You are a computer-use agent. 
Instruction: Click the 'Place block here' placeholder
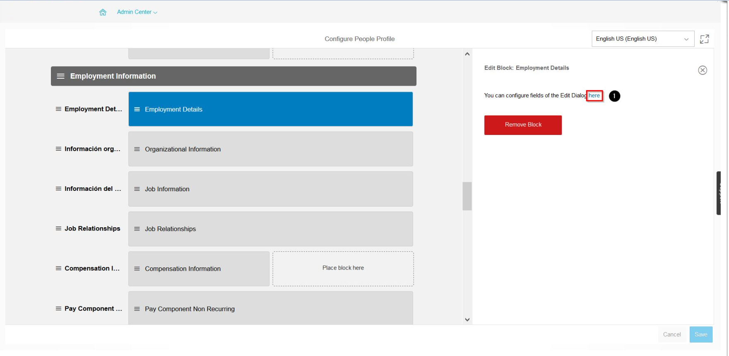pyautogui.click(x=343, y=268)
